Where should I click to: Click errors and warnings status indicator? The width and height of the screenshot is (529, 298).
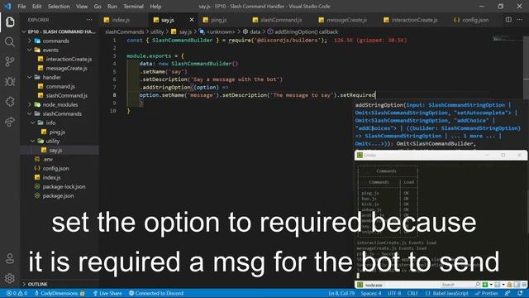coord(17,293)
